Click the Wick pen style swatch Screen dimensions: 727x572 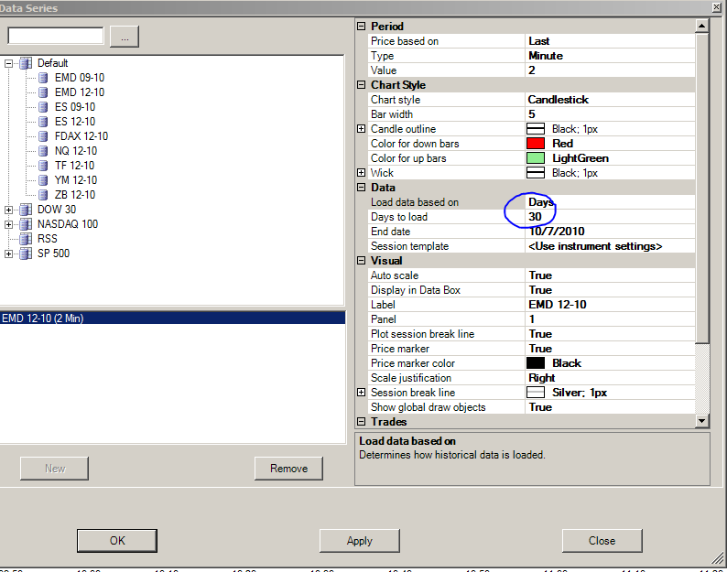coord(536,173)
